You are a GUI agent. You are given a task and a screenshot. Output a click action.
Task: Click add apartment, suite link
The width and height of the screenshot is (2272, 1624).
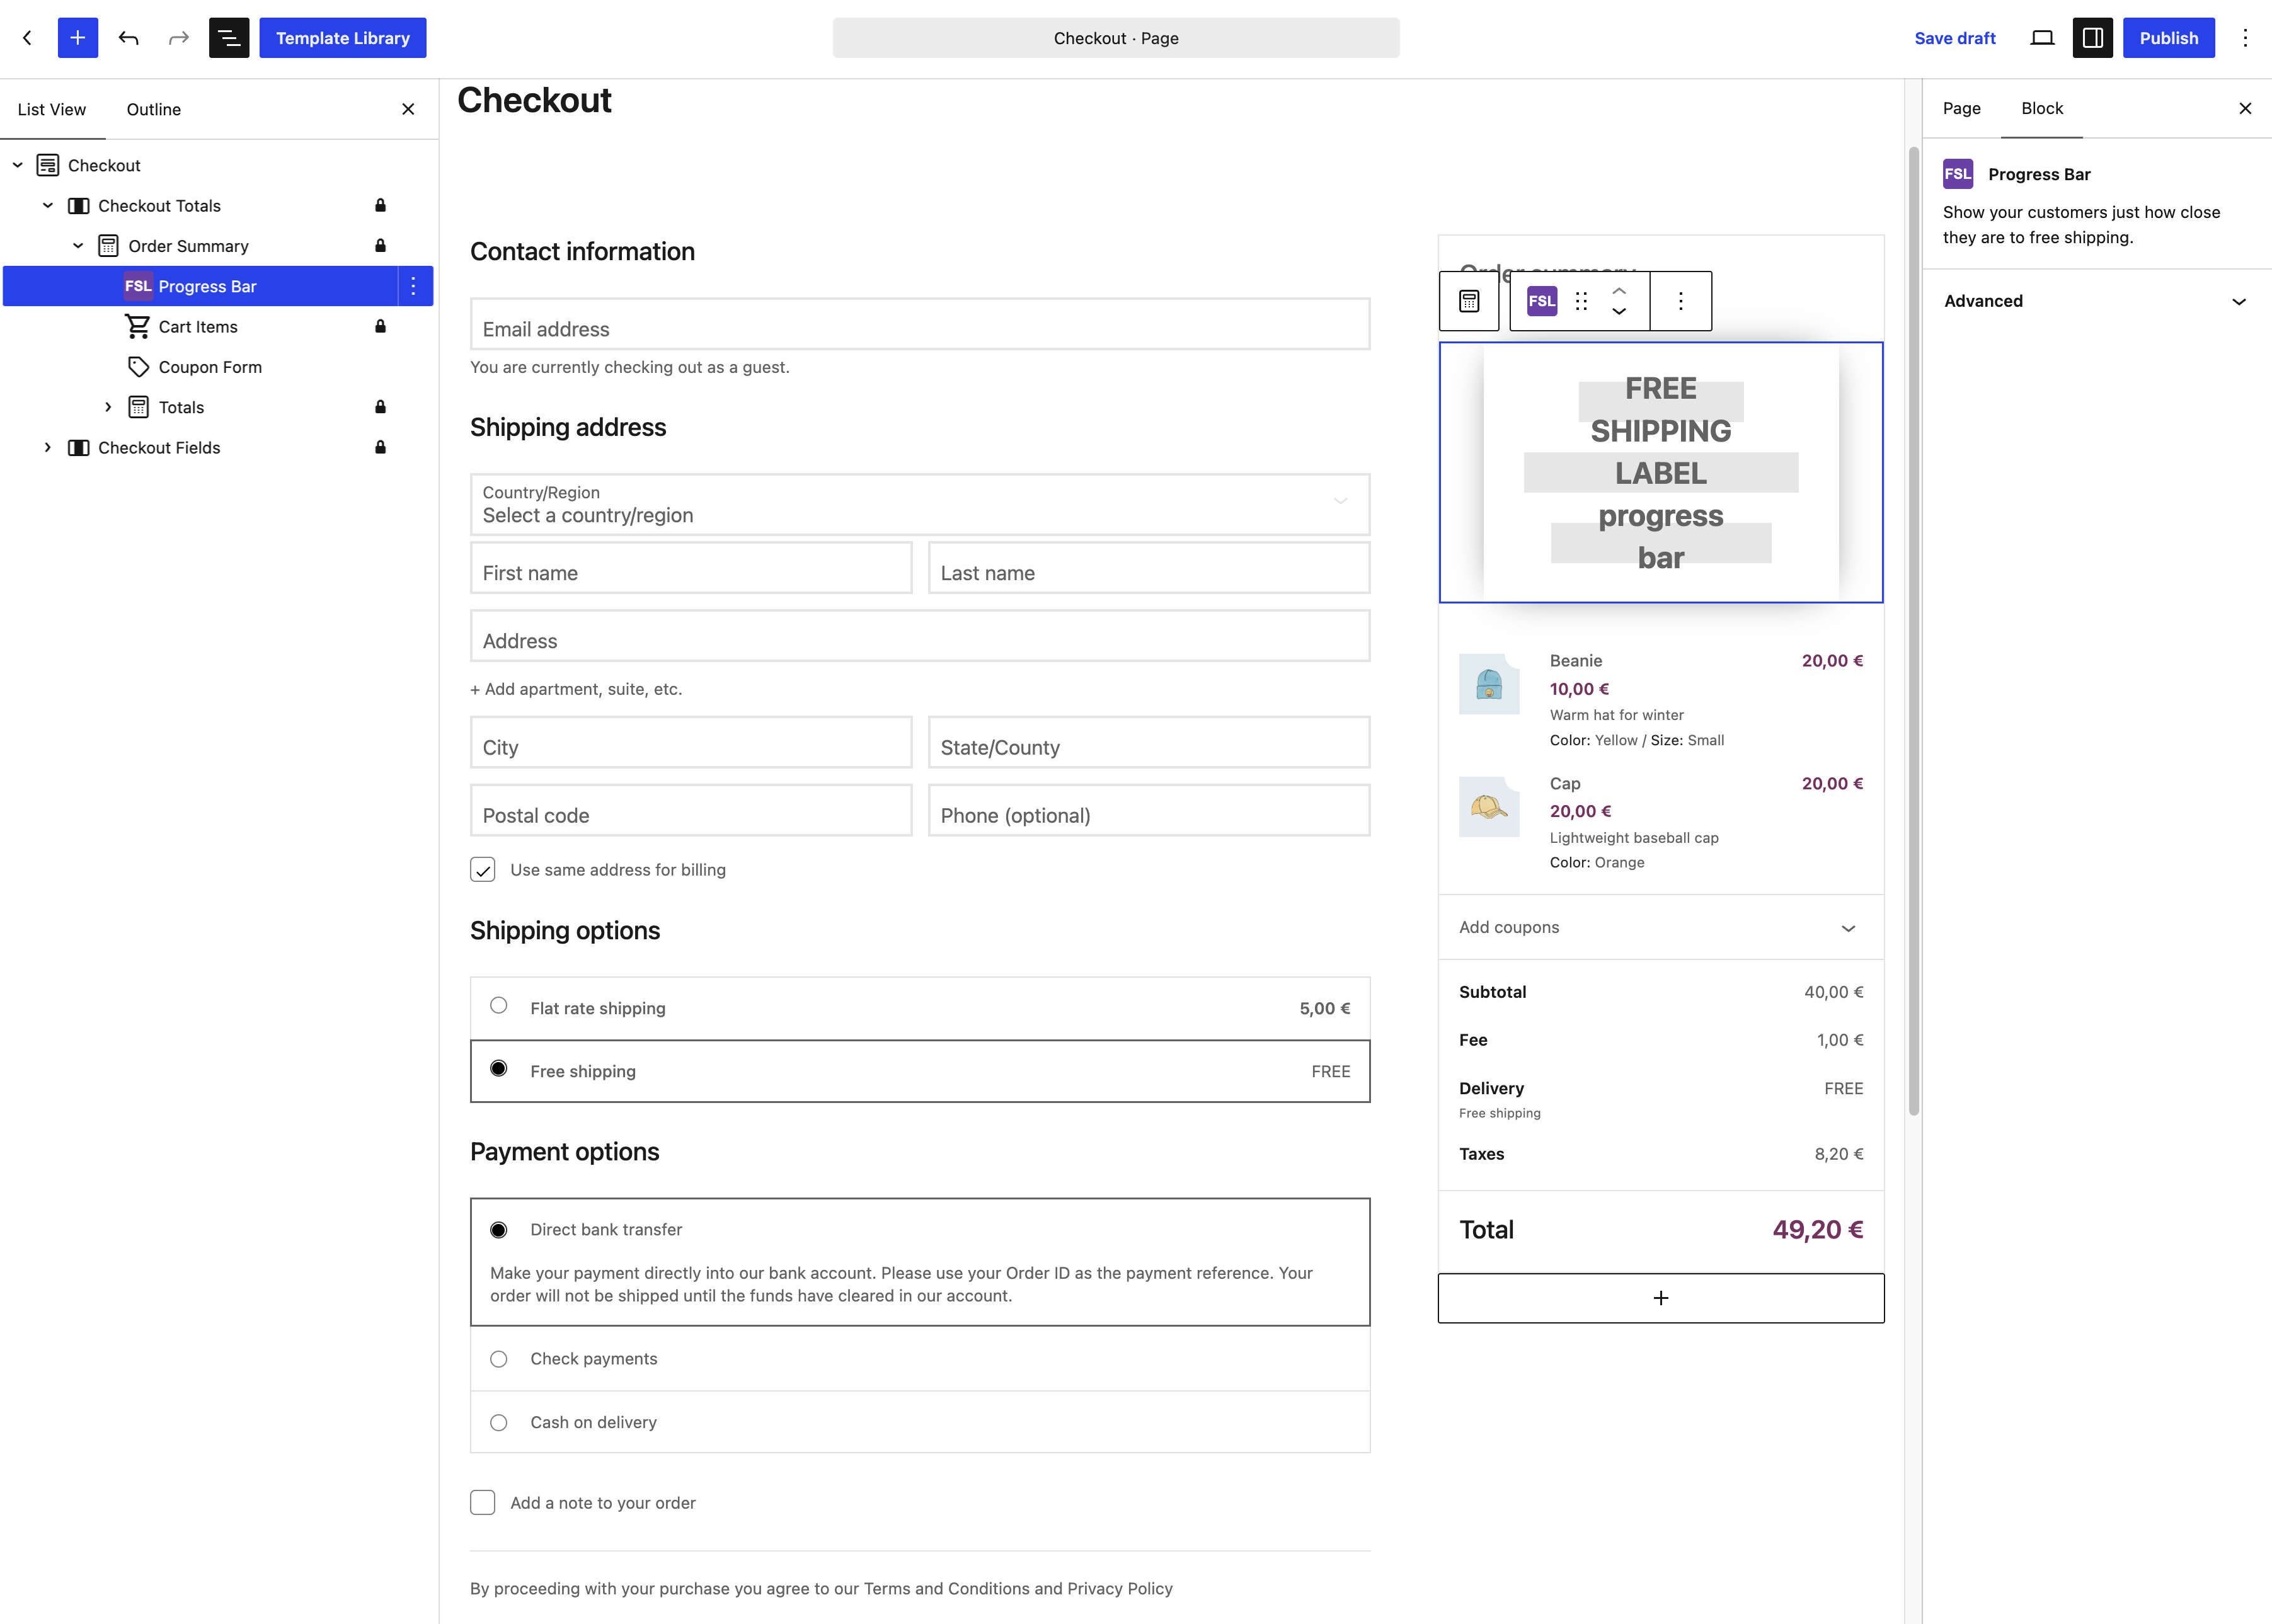pos(576,689)
